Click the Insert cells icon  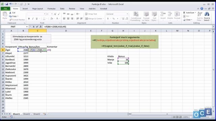[x=163, y=14]
